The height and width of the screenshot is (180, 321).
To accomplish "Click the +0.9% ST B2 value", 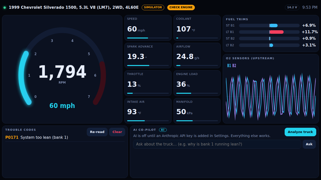I will (x=309, y=38).
